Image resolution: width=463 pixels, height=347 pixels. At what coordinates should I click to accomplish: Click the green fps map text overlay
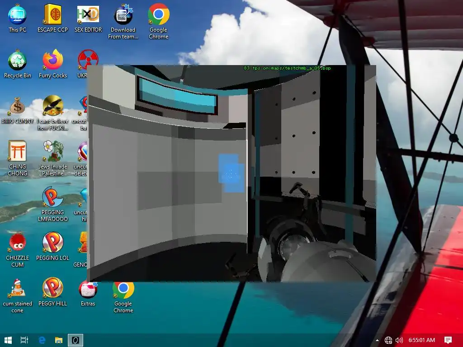pyautogui.click(x=287, y=68)
